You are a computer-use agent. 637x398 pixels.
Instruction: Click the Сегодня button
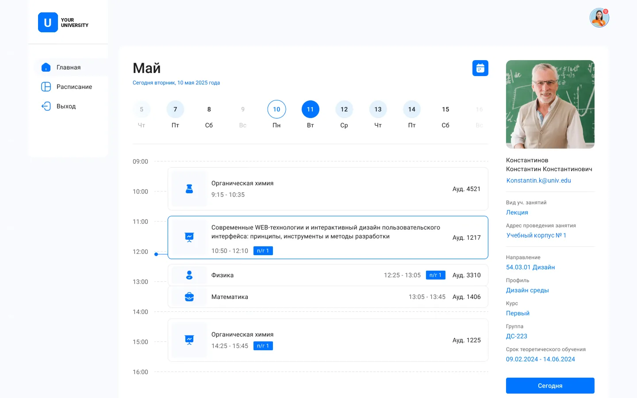click(x=550, y=386)
